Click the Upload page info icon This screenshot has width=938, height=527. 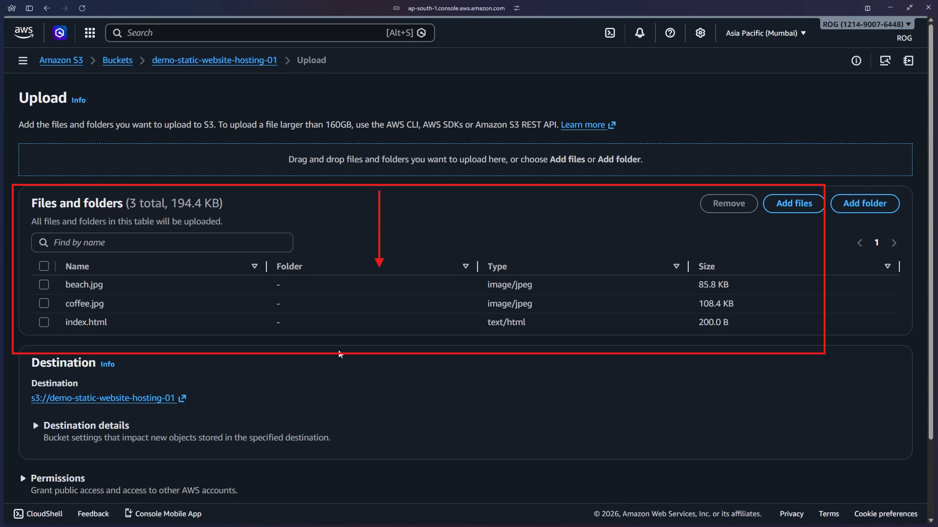point(79,100)
